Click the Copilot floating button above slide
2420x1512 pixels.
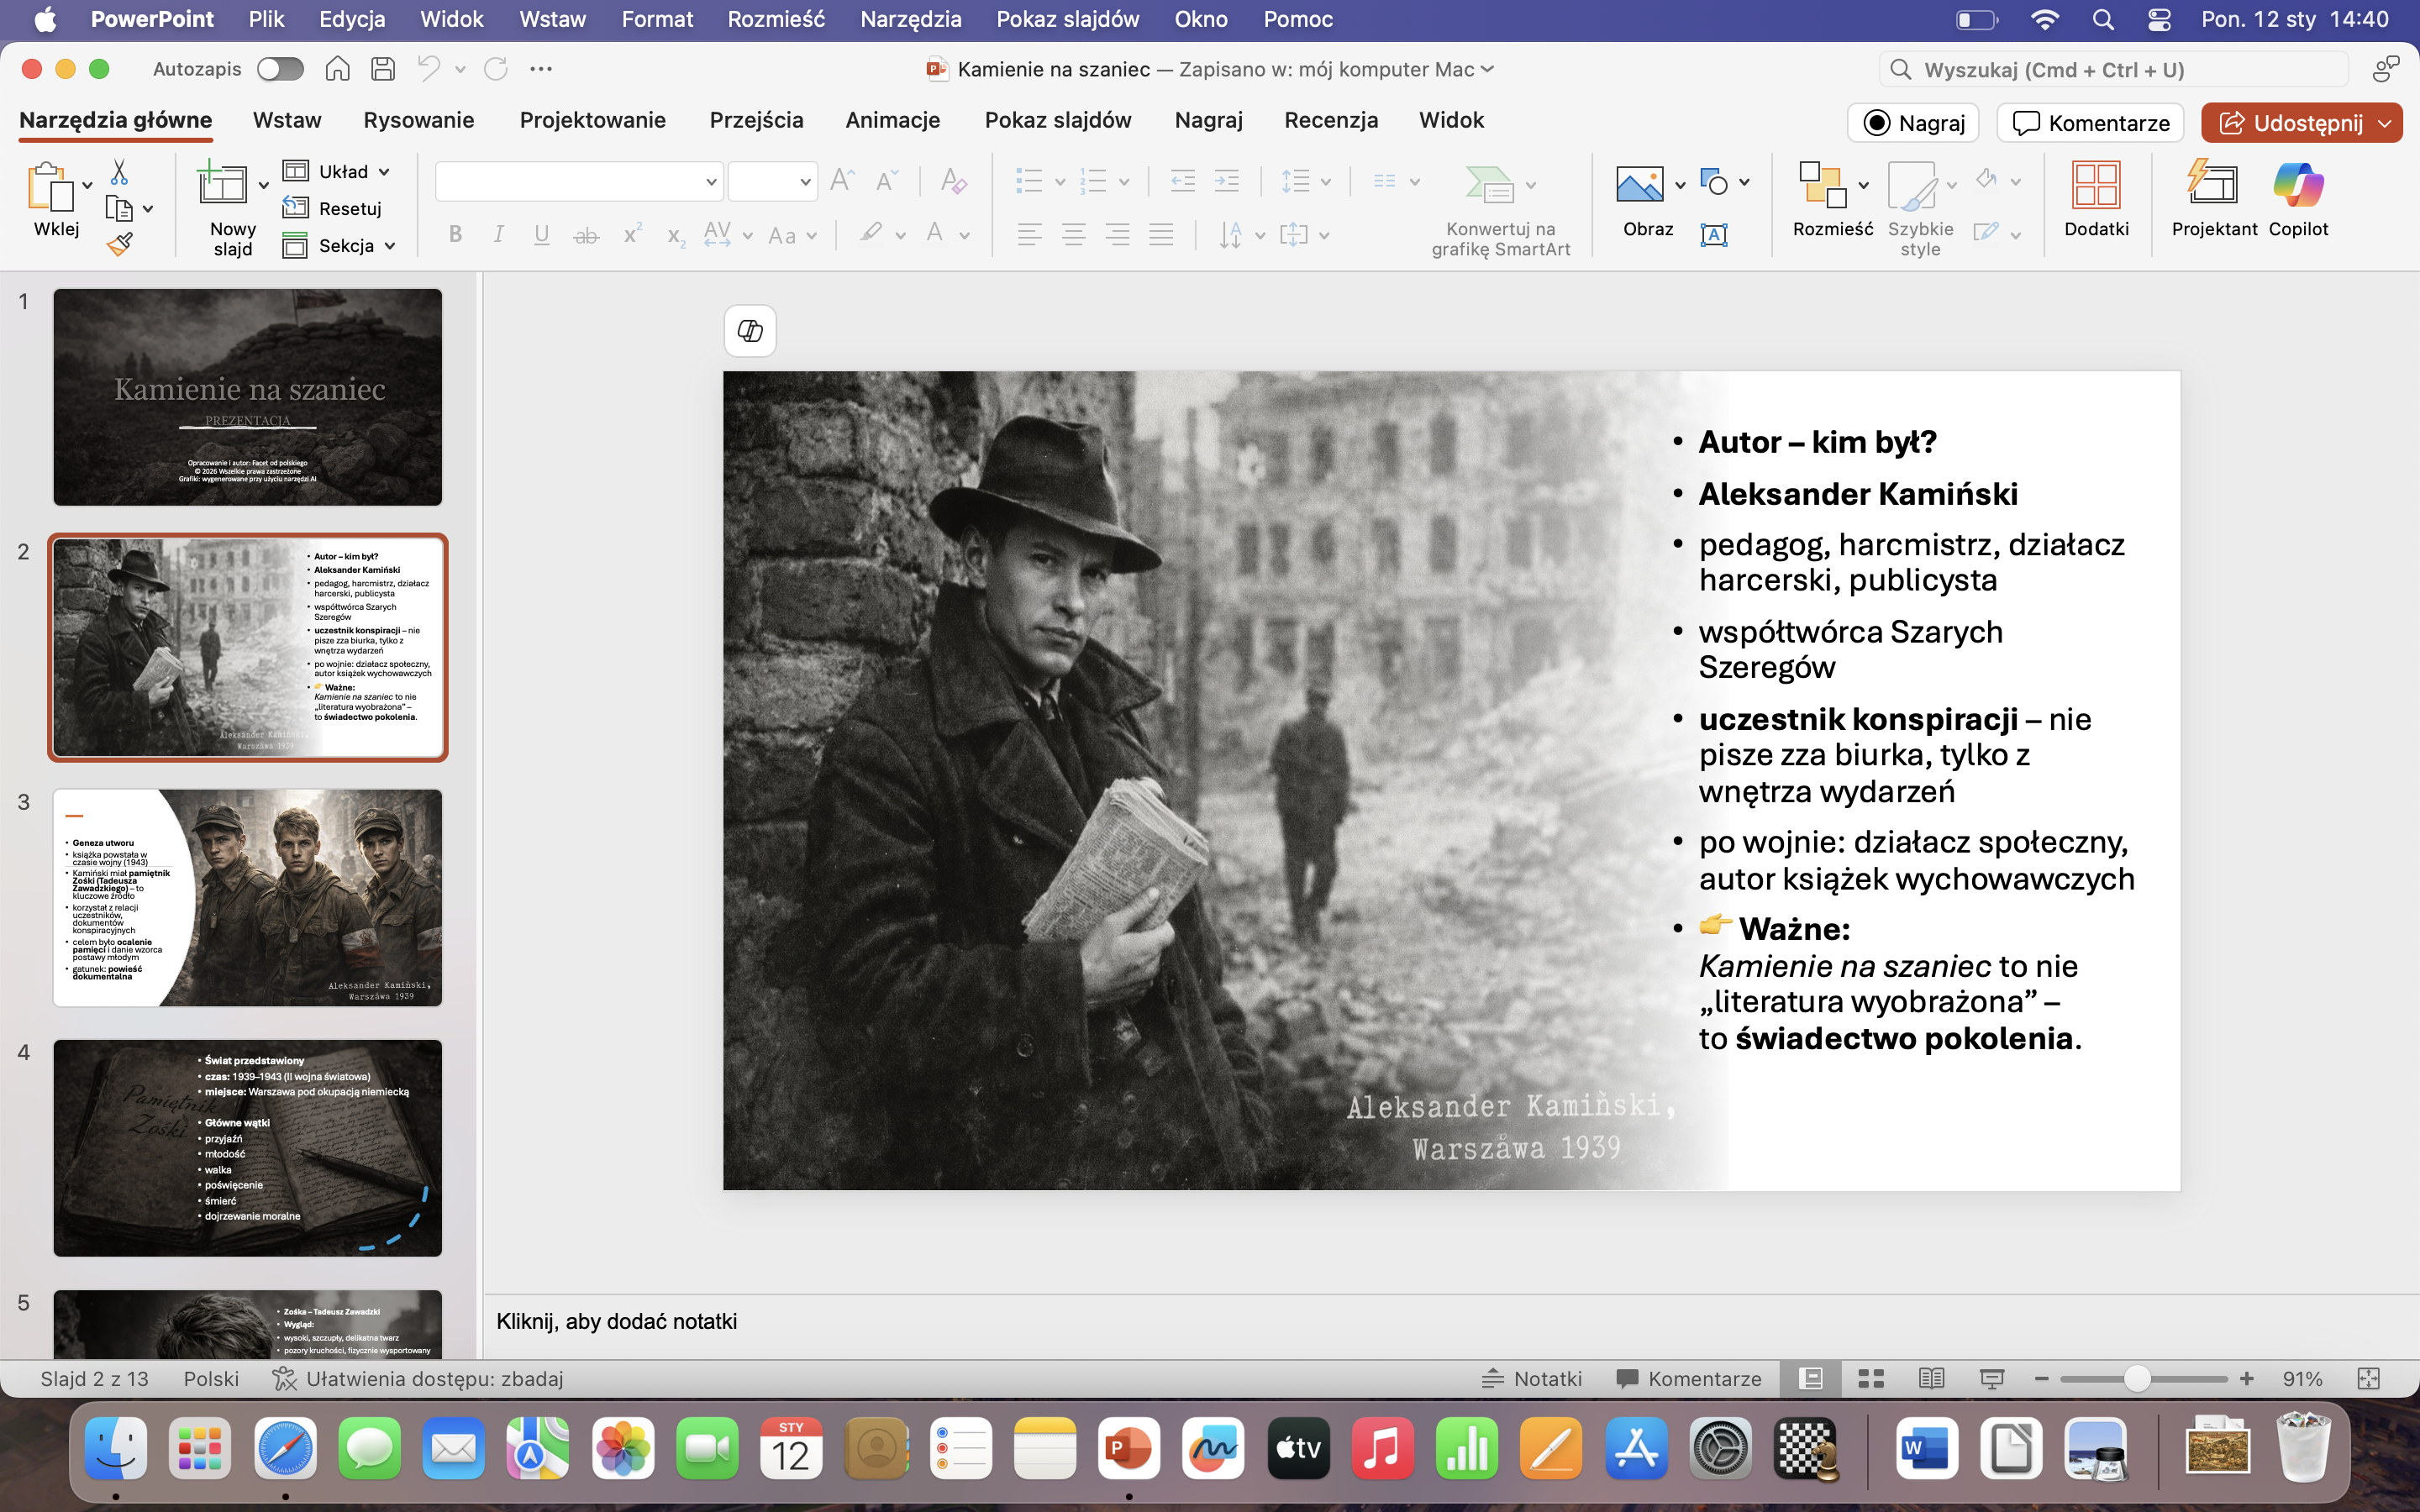750,331
